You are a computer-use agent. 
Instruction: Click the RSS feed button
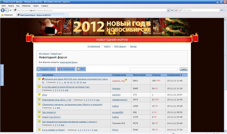81,69
